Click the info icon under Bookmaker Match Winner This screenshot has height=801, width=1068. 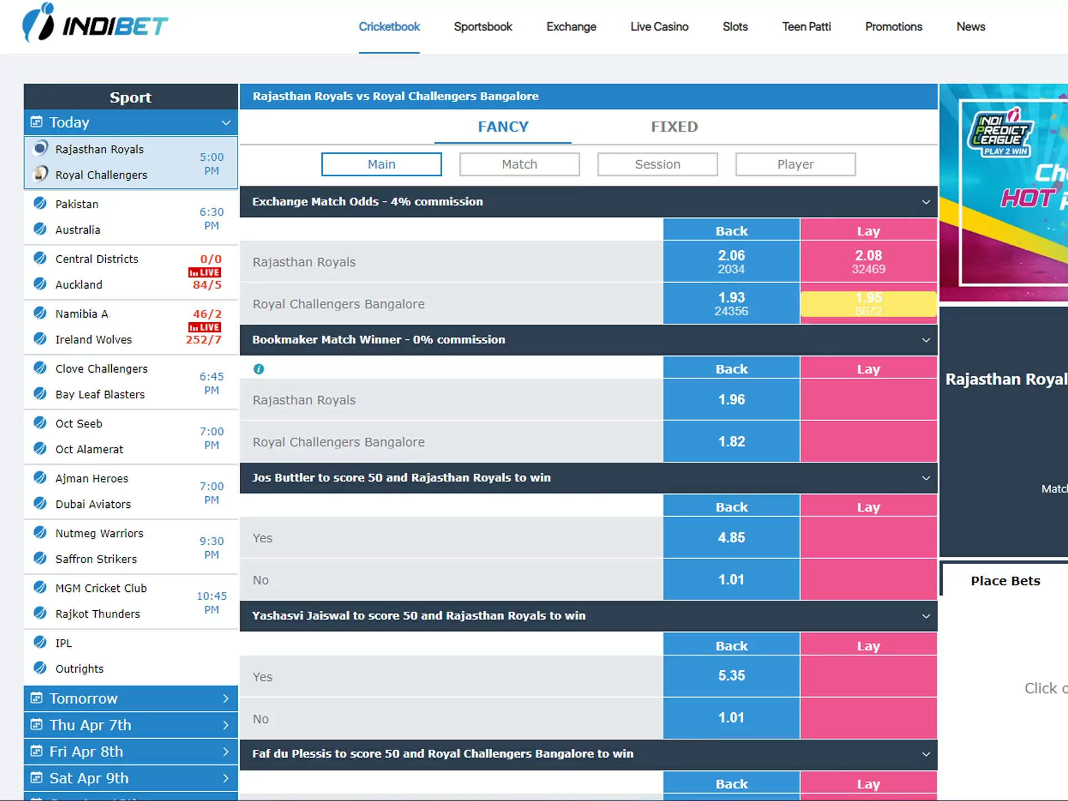[x=259, y=369]
